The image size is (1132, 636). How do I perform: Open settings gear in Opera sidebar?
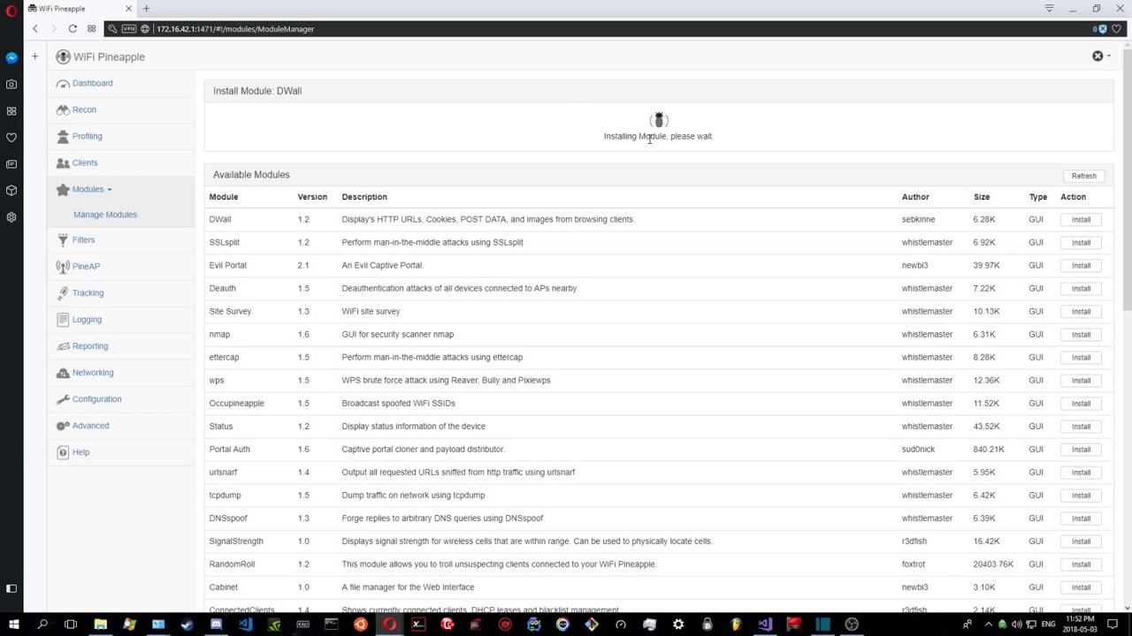(x=11, y=217)
